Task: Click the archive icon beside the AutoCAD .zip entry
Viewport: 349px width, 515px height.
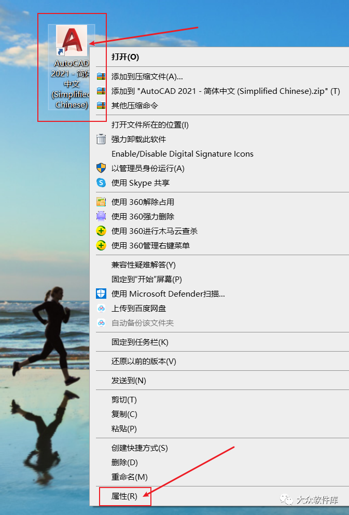Action: (x=101, y=91)
